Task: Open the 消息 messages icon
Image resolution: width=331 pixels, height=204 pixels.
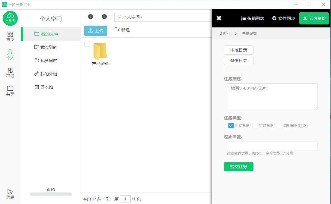Action: pyautogui.click(x=10, y=194)
